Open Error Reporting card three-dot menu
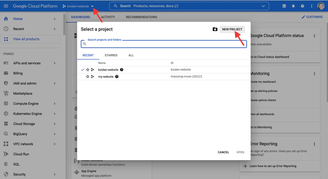This screenshot has height=179, width=328. [x=314, y=144]
